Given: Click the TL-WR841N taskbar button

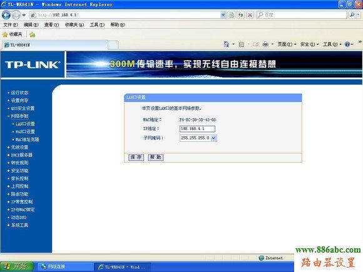Looking at the screenshot, I should [x=123, y=267].
